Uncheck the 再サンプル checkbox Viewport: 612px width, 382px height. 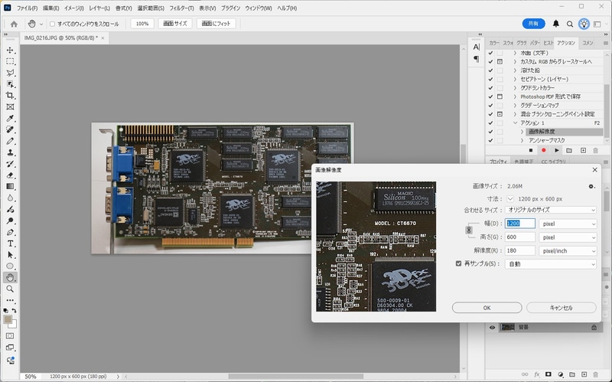coord(458,263)
